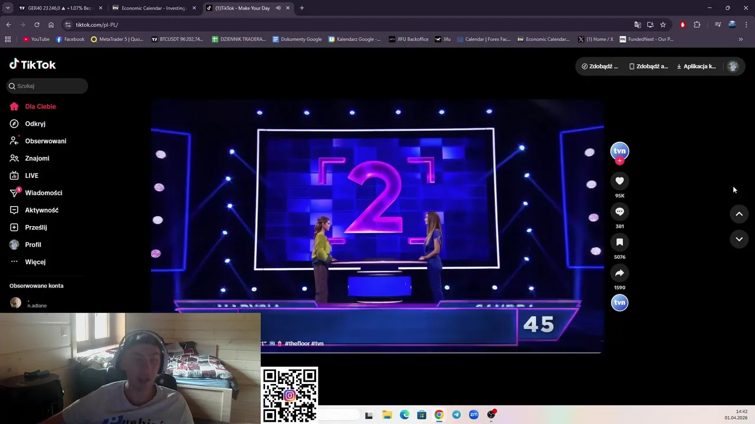The height and width of the screenshot is (424, 755).
Task: Click #thefloor hashtag in caption
Action: tap(297, 343)
